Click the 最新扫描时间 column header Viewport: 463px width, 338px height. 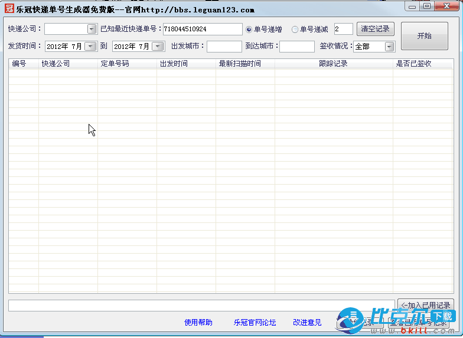coord(245,64)
